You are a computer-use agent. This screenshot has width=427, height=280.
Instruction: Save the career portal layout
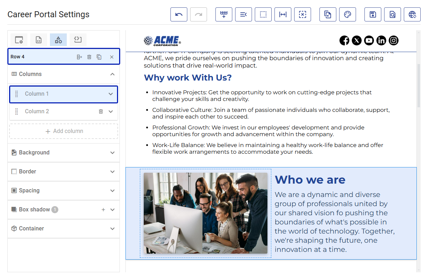[373, 14]
